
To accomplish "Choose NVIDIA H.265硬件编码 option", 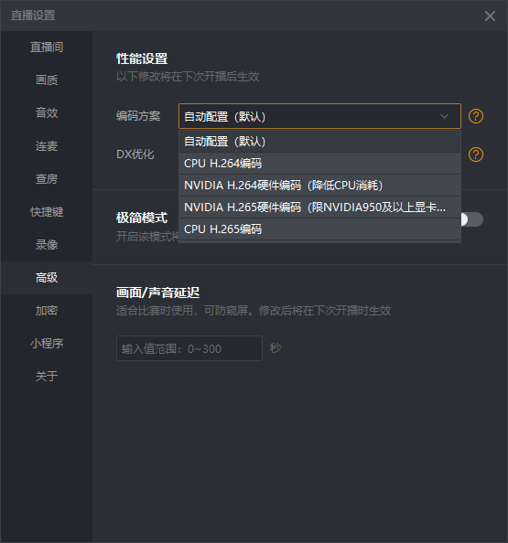I will point(319,208).
